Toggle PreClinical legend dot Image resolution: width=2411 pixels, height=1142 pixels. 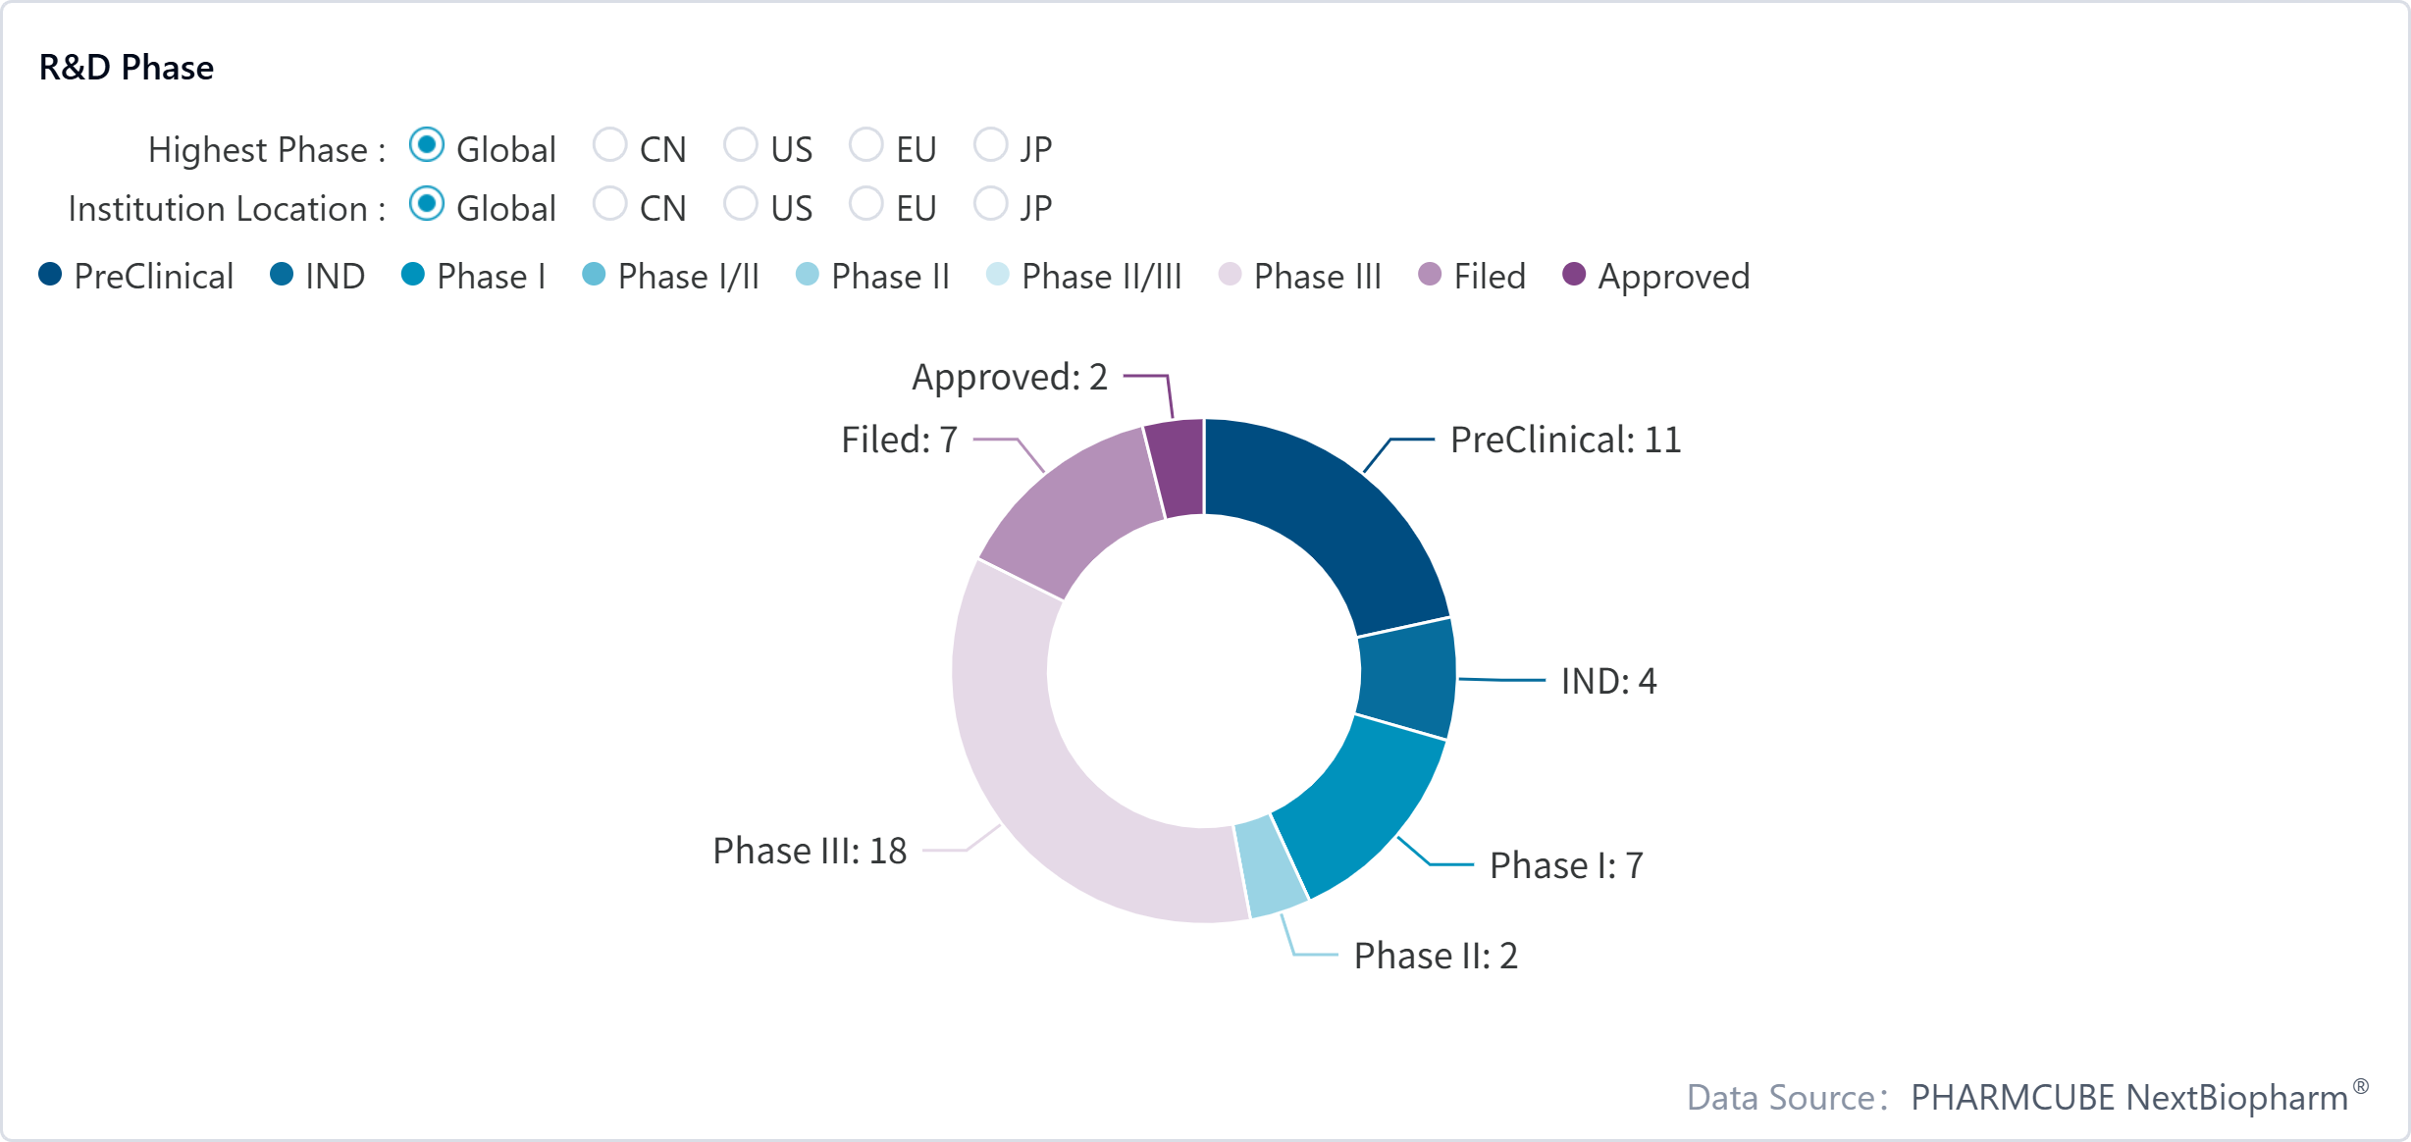tap(50, 275)
